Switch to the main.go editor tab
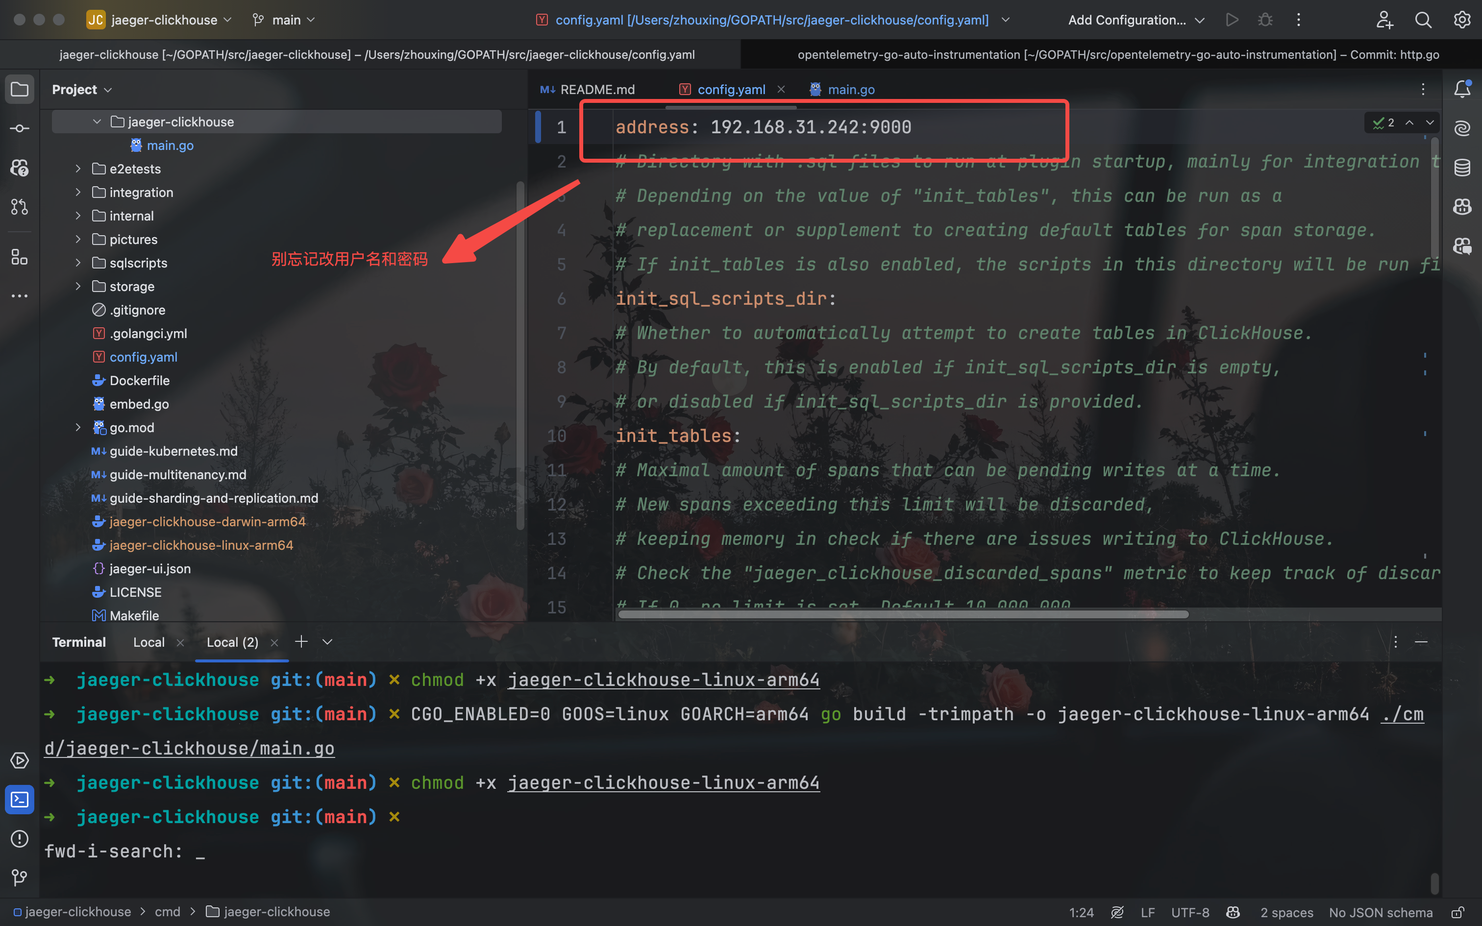Viewport: 1482px width, 926px height. (x=850, y=89)
